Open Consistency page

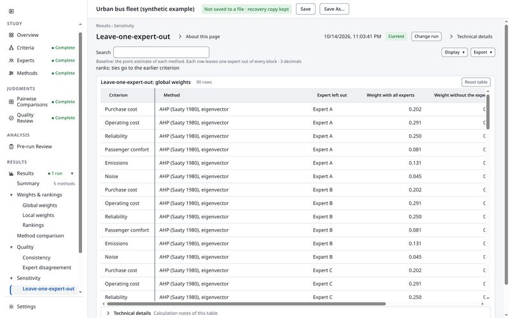click(x=36, y=258)
